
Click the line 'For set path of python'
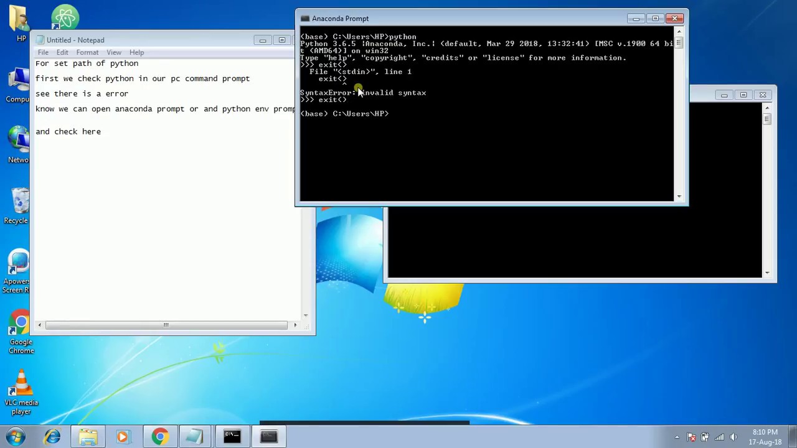(87, 63)
